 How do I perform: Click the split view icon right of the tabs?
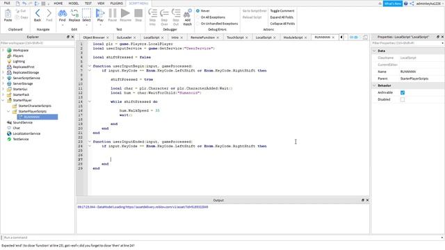click(365, 37)
